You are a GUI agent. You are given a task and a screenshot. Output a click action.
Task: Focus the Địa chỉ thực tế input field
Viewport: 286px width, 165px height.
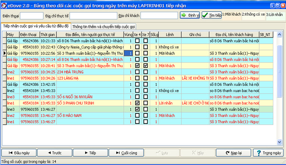93,16
